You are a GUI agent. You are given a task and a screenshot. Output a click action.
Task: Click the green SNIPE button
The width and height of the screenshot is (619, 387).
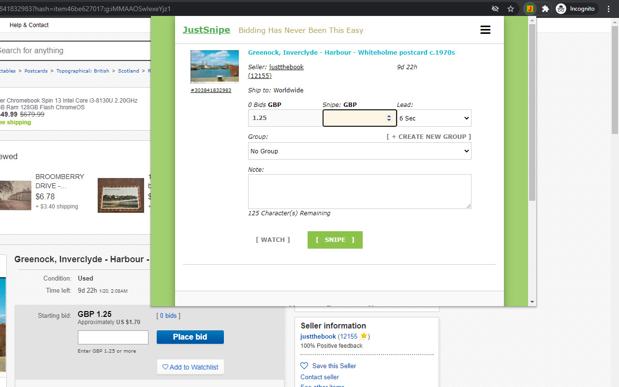point(335,240)
